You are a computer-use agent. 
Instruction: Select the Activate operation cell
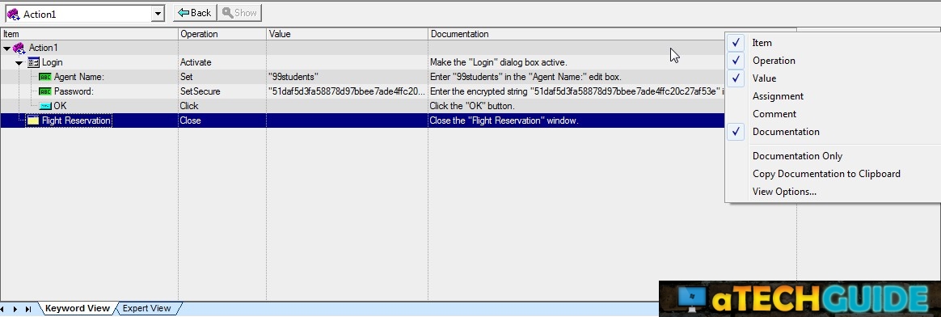222,62
